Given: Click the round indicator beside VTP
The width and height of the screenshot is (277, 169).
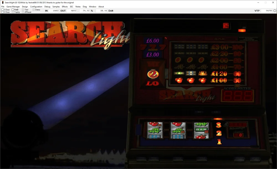Looking at the screenshot, I should (x=275, y=11).
